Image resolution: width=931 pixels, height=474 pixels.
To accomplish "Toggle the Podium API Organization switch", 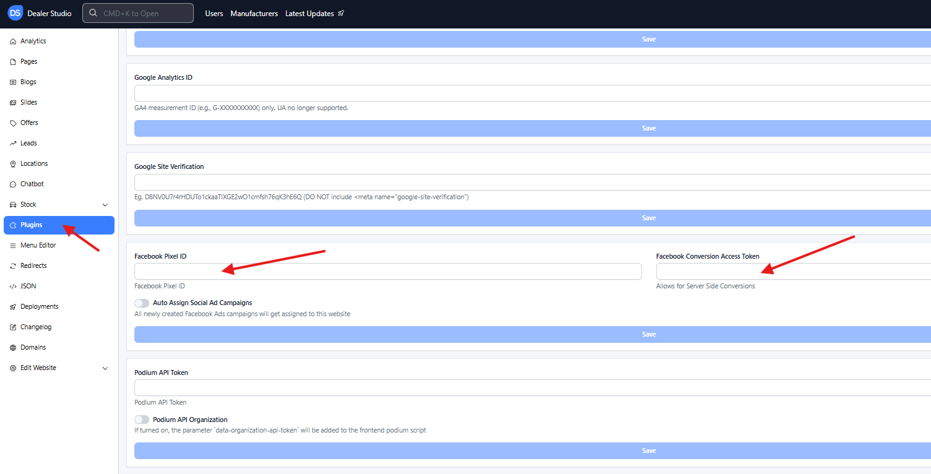I will click(x=142, y=420).
